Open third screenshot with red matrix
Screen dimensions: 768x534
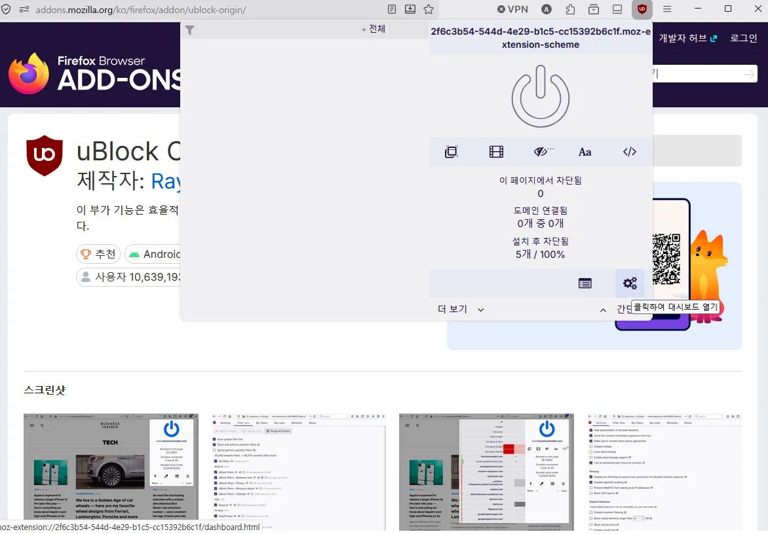486,471
